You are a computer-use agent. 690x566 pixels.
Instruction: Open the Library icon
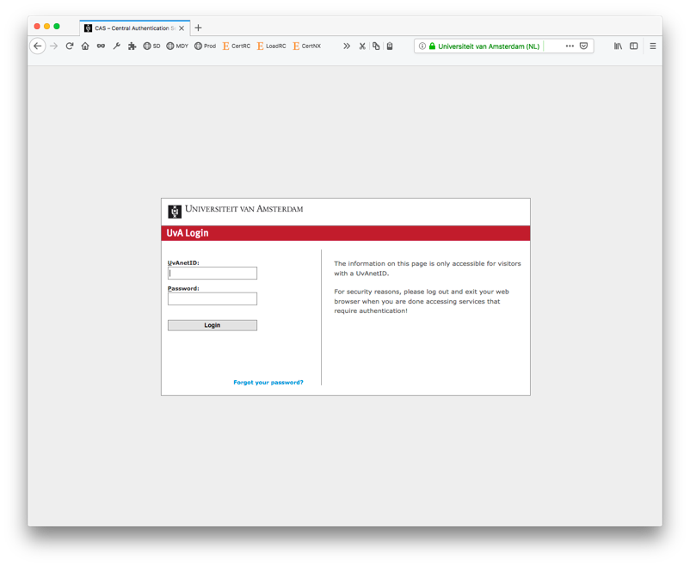(x=618, y=46)
